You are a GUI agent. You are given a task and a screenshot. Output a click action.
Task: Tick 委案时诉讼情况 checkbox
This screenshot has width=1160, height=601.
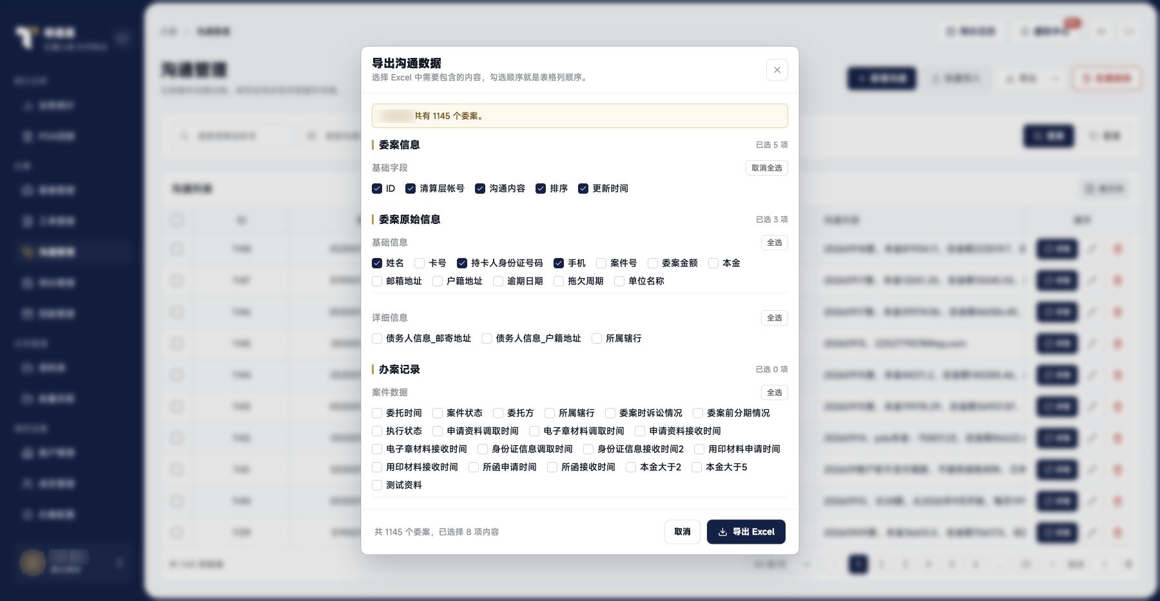610,413
